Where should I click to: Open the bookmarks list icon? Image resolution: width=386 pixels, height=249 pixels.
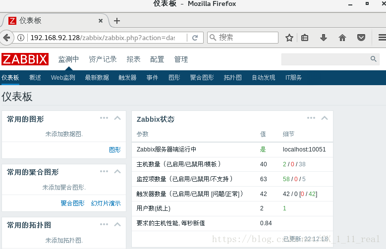click(305, 38)
